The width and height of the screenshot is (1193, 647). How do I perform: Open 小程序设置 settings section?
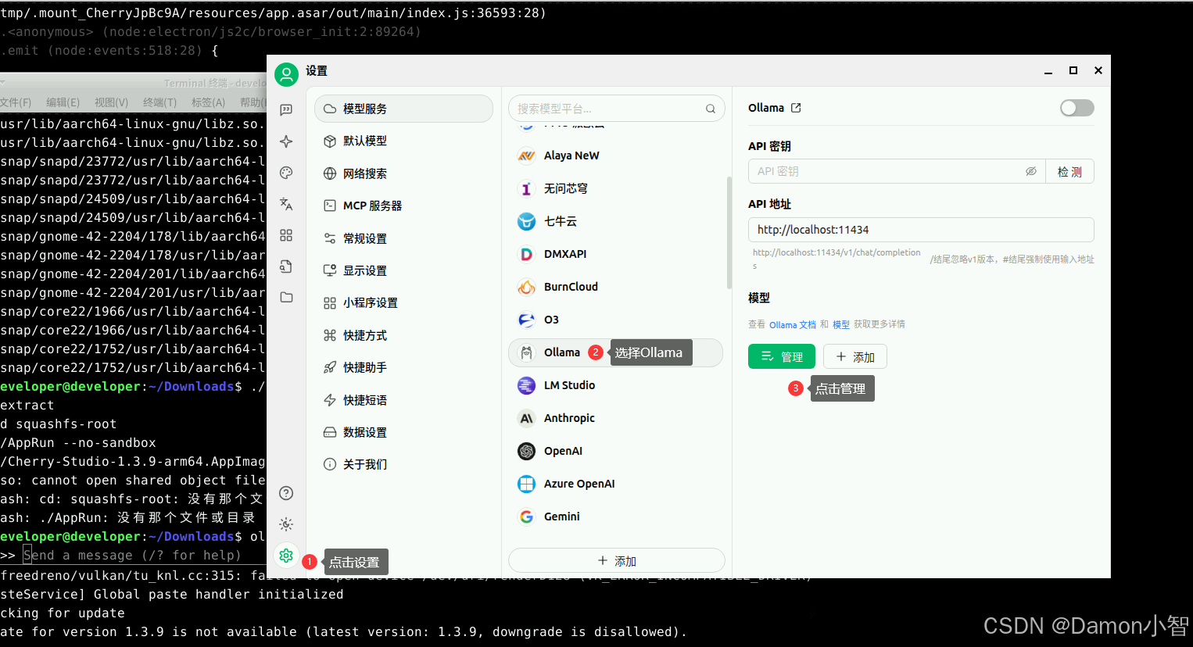pyautogui.click(x=403, y=302)
